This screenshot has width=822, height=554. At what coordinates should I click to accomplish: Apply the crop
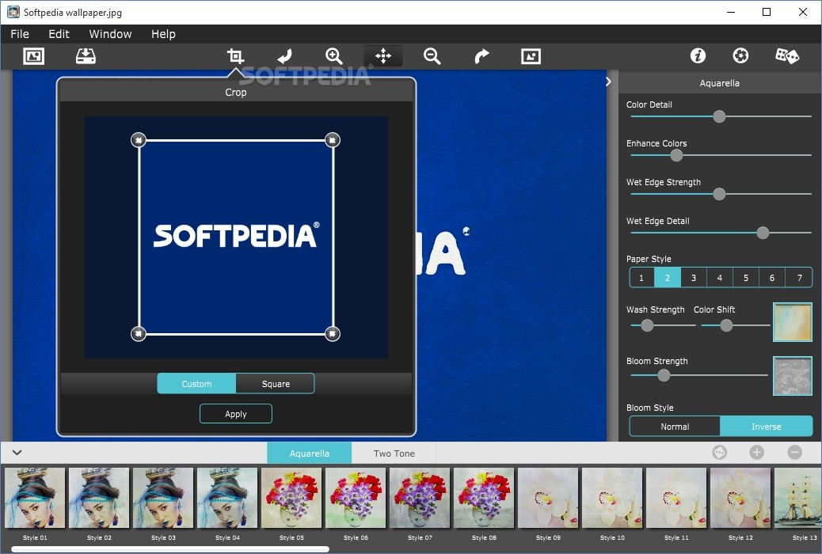pos(236,414)
